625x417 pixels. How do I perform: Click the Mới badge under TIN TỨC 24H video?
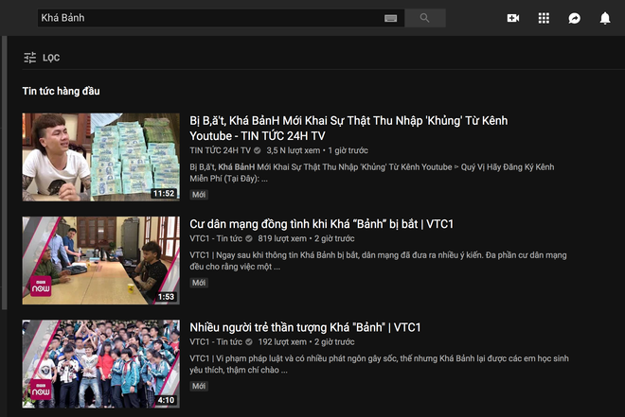click(x=199, y=195)
